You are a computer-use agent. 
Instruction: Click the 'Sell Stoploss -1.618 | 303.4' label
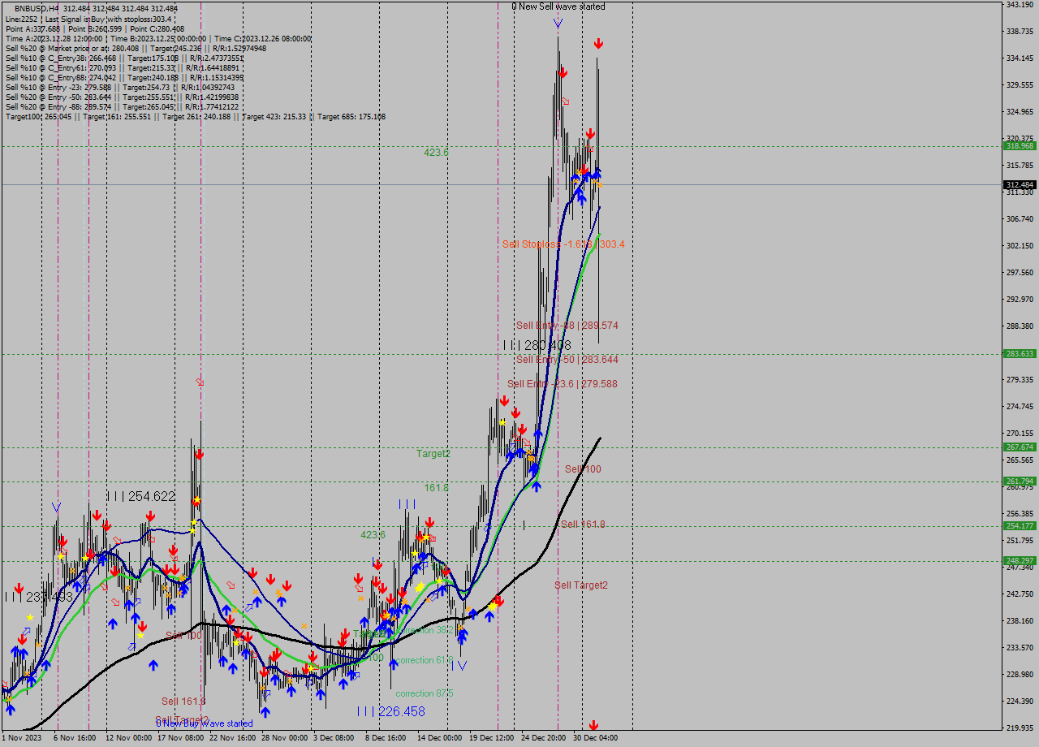pos(563,244)
